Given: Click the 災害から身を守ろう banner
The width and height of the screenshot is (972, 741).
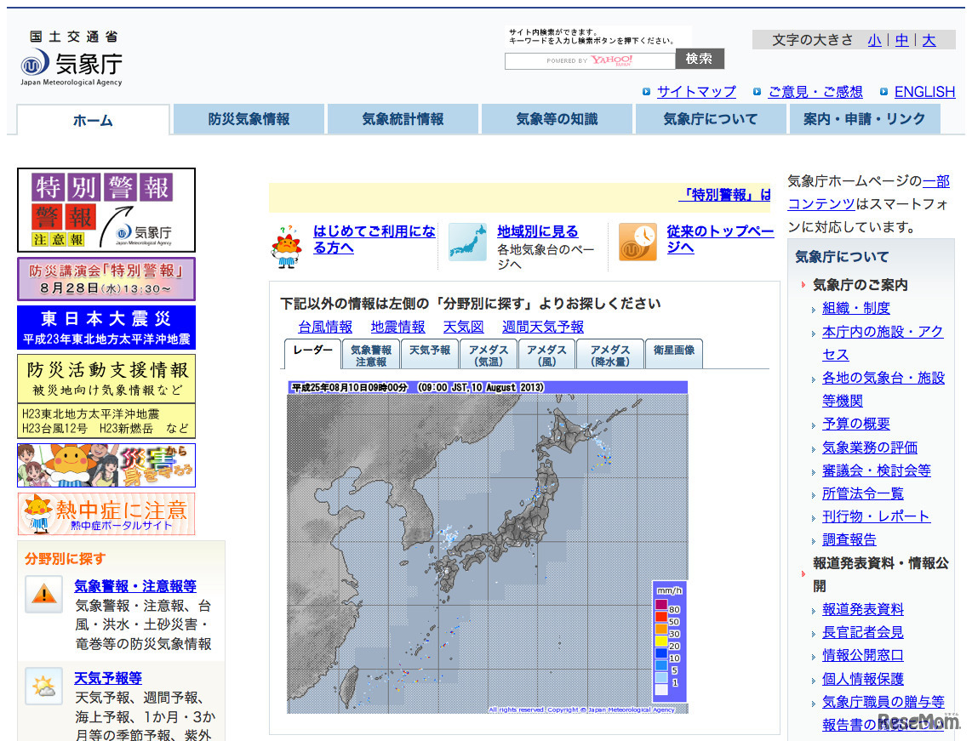Looking at the screenshot, I should pyautogui.click(x=106, y=465).
